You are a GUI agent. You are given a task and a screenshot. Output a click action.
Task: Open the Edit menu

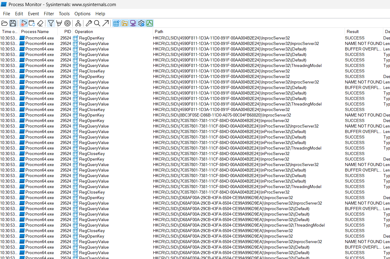coord(19,14)
